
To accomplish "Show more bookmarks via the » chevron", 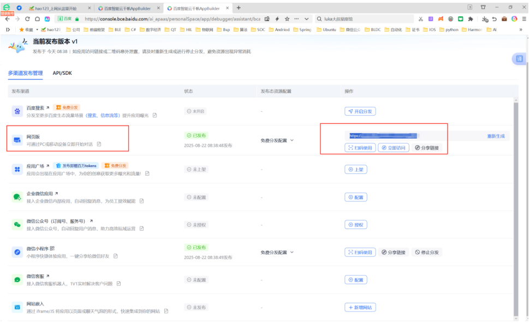I will coord(521,30).
